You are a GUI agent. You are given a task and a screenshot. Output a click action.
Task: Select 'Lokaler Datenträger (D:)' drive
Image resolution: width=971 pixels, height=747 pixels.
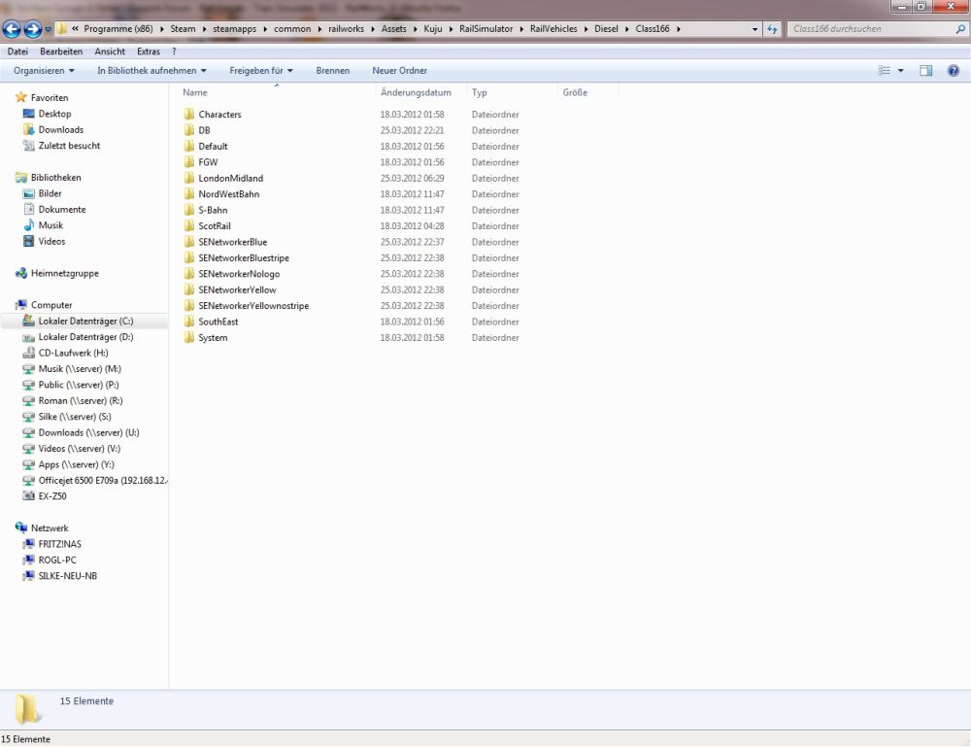click(x=85, y=337)
